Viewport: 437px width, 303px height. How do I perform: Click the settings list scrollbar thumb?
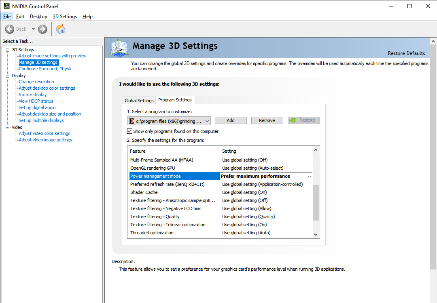click(x=316, y=202)
